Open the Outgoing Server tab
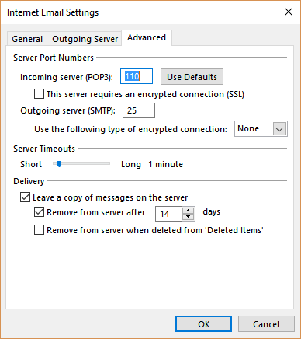301x339 pixels. tap(85, 39)
